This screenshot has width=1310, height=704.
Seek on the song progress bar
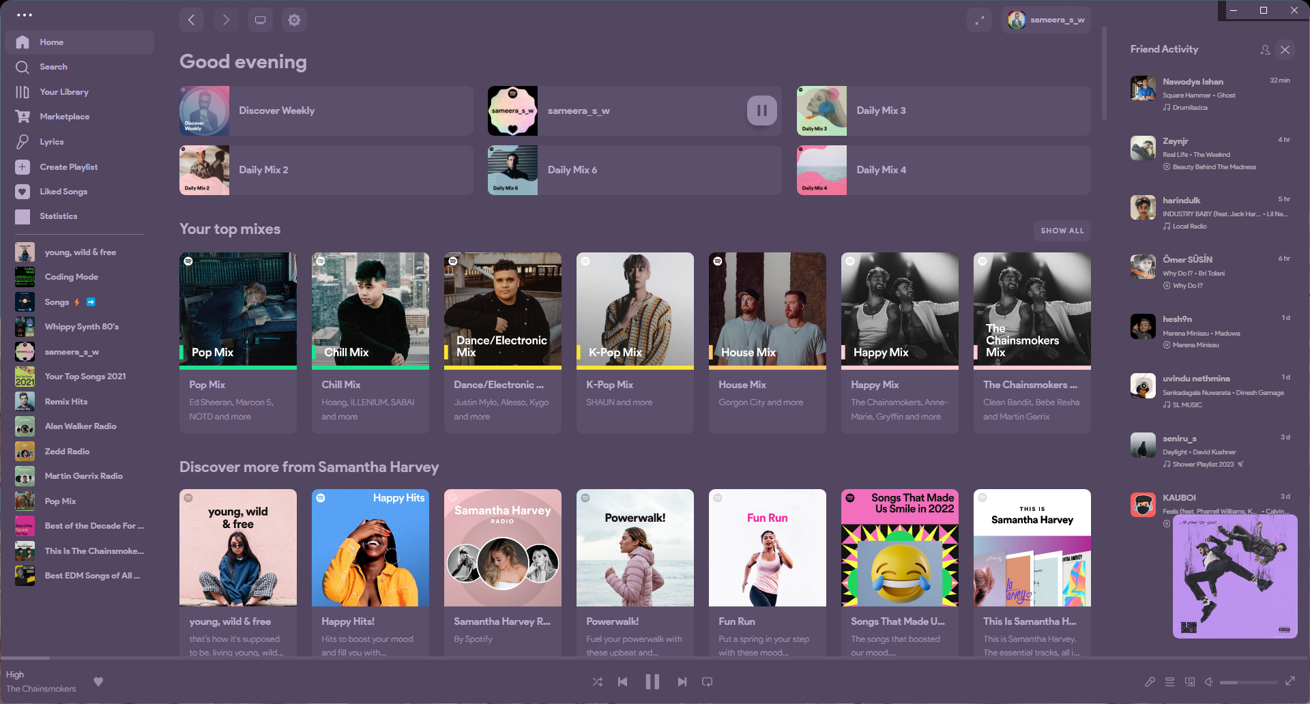tap(655, 658)
